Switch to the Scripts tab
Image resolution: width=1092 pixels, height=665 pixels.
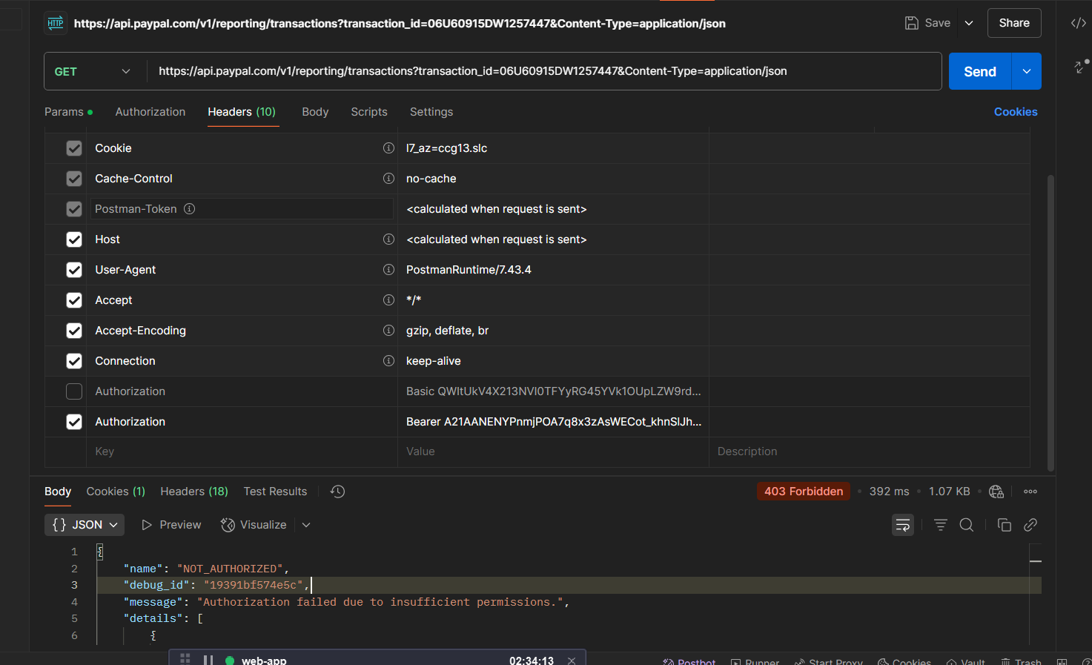click(x=369, y=112)
